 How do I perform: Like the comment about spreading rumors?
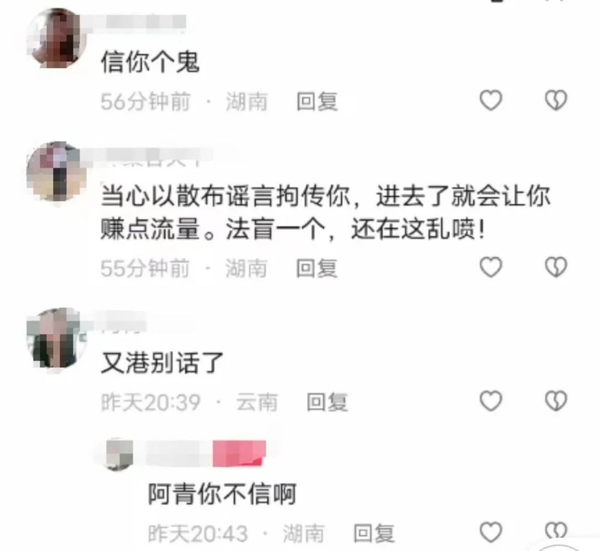click(x=491, y=267)
